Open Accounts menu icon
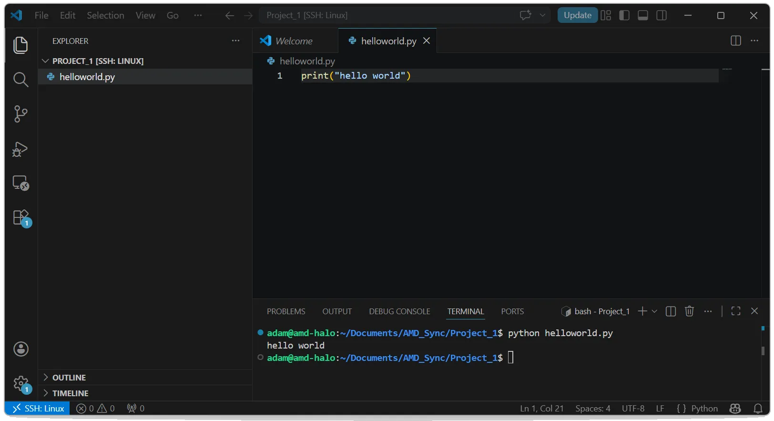 (21, 349)
